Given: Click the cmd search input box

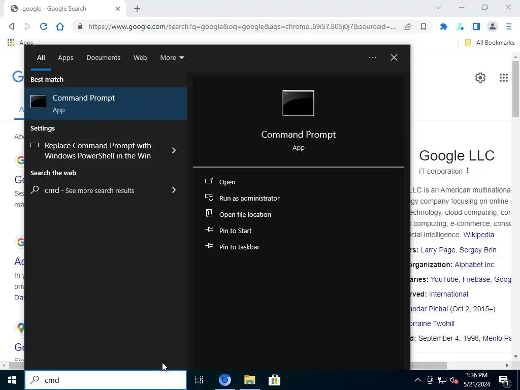Looking at the screenshot, I should coord(106,380).
